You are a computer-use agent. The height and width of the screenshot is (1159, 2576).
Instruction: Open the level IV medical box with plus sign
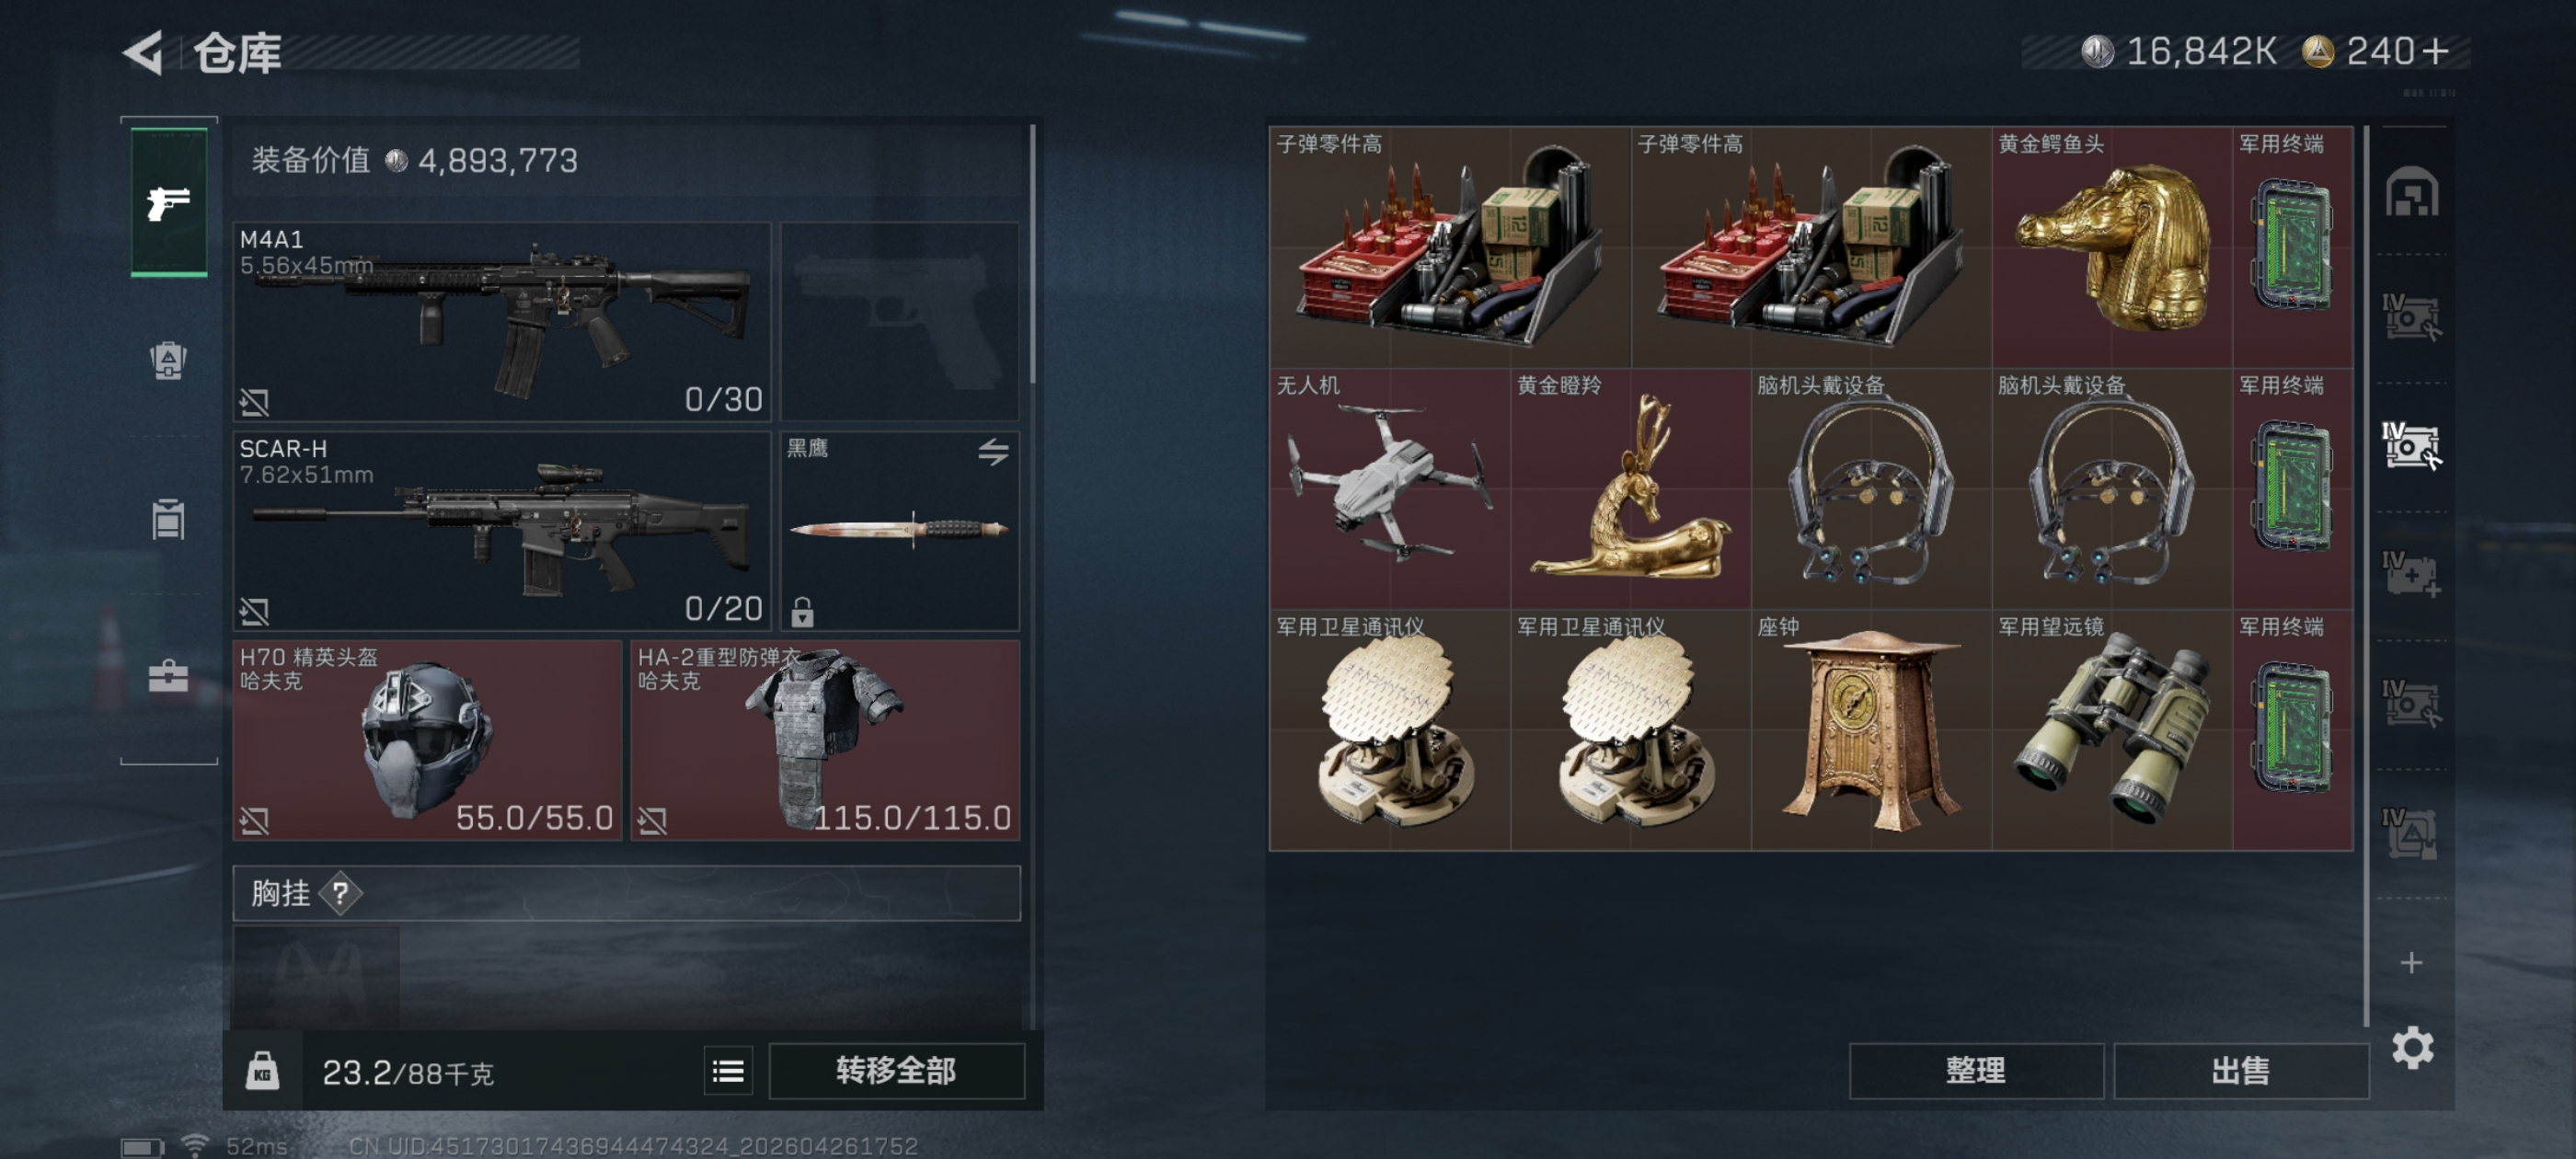[2411, 574]
